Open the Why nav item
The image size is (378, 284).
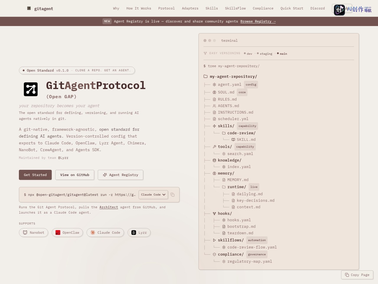116,8
